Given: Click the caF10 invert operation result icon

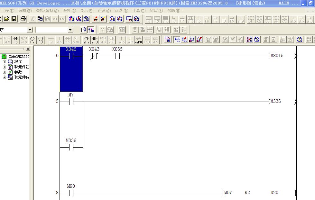Looking at the screenshot, I should click(x=138, y=40).
